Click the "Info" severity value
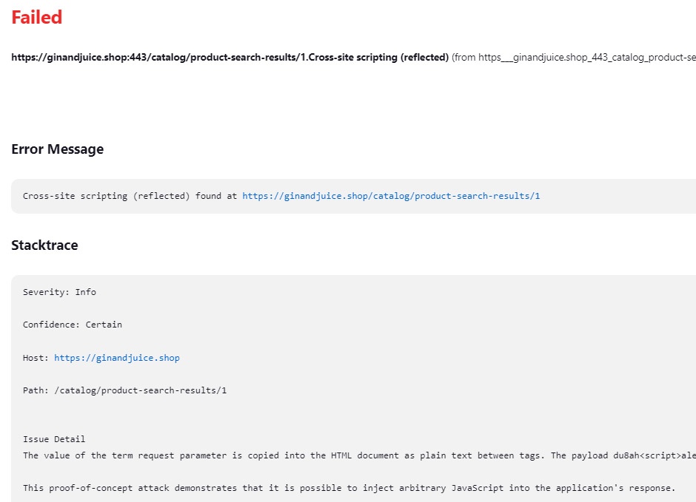The height and width of the screenshot is (502, 696). (x=86, y=292)
